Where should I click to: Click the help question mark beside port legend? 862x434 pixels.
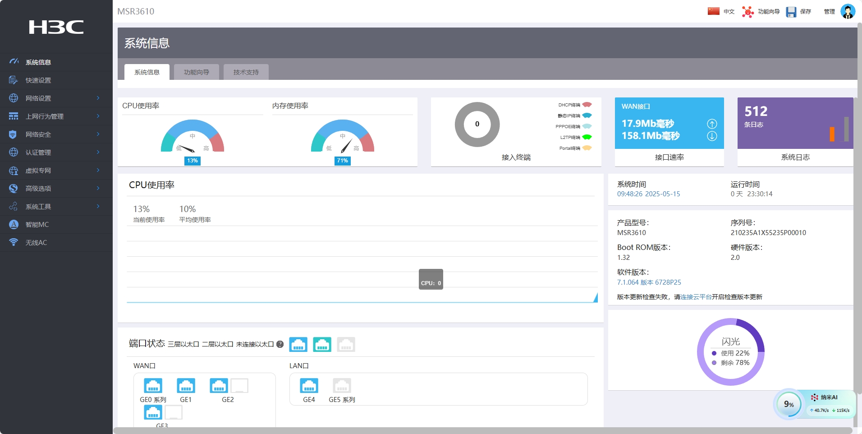coord(280,344)
